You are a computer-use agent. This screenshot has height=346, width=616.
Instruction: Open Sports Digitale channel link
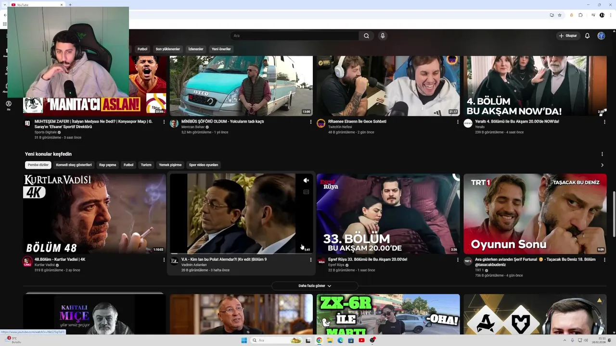click(45, 132)
